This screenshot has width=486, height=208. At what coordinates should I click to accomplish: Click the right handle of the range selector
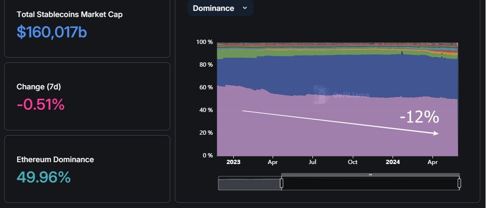tap(459, 183)
